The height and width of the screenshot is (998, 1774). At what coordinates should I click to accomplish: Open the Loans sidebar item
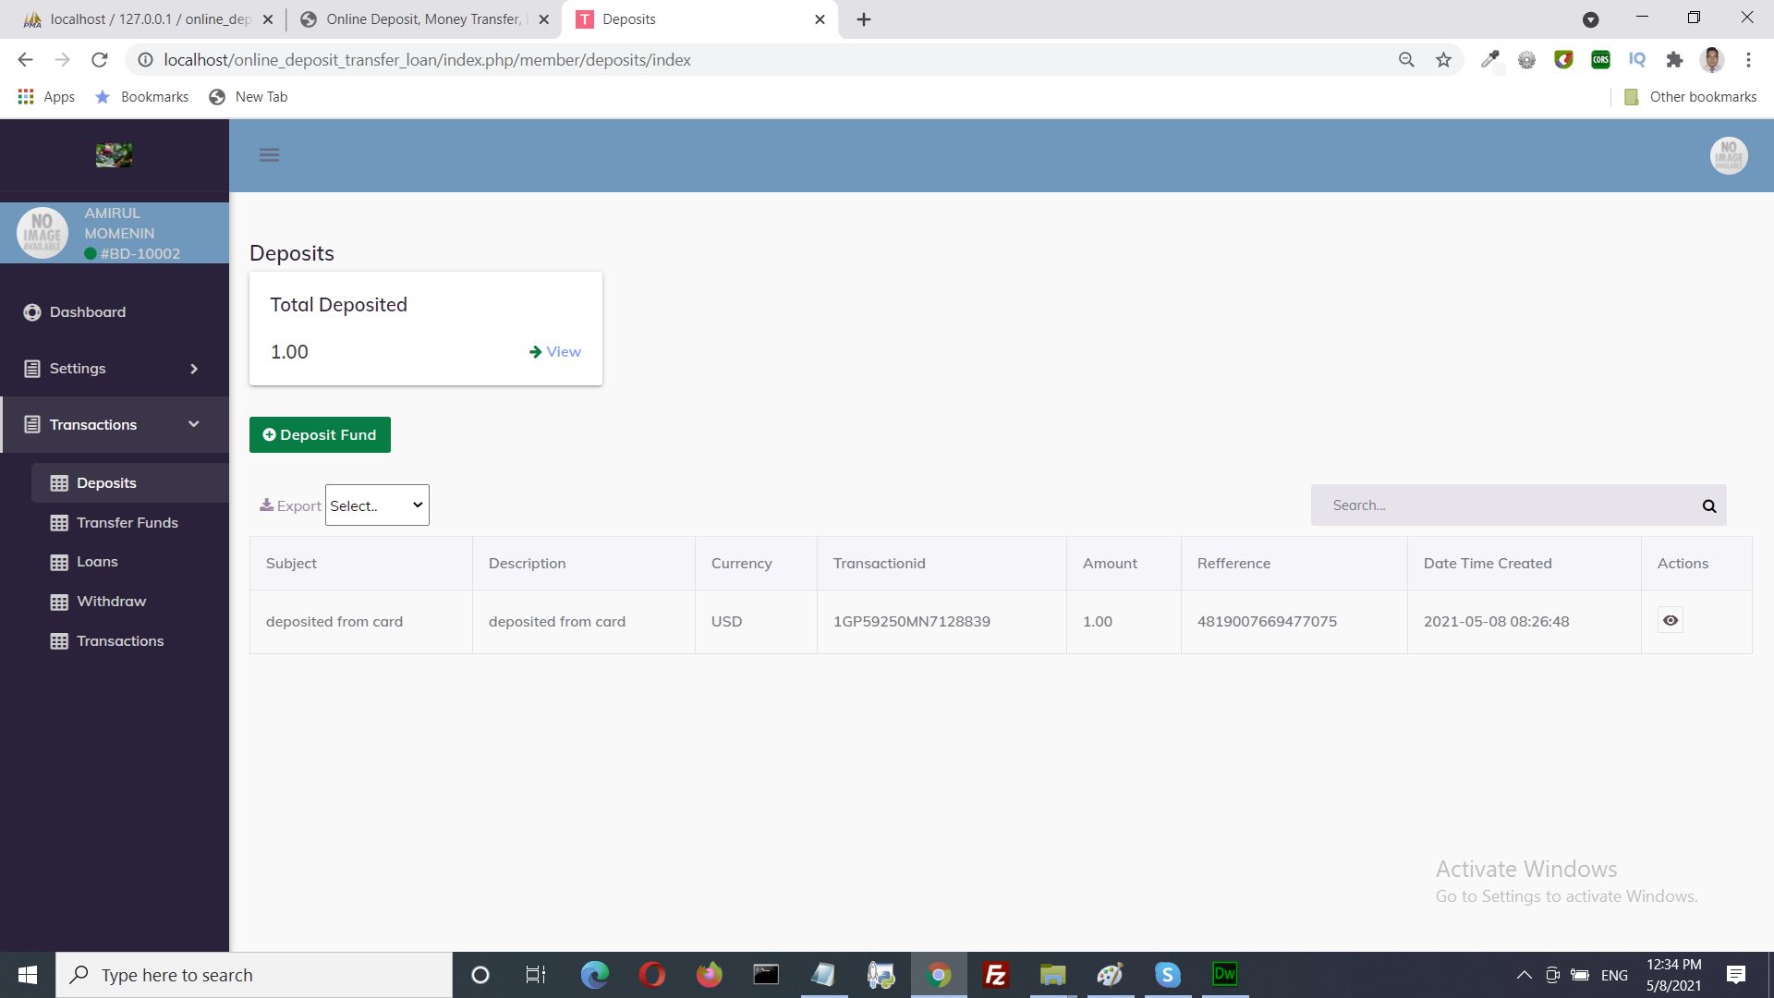pyautogui.click(x=97, y=562)
